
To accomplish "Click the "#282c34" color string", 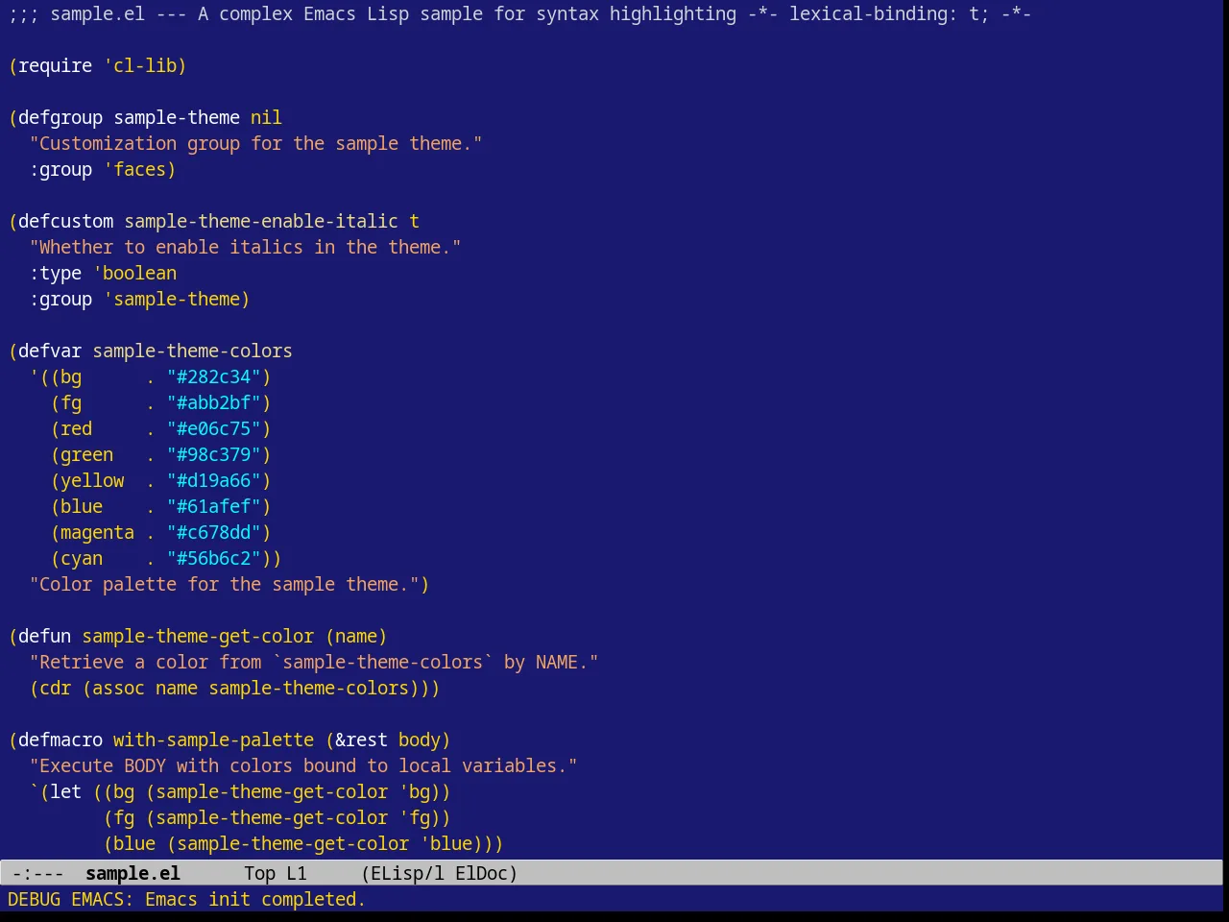I will point(214,376).
